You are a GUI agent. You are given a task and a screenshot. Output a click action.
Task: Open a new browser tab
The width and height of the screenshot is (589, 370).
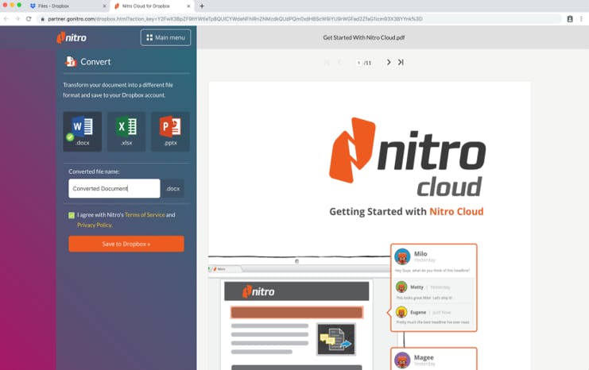click(x=202, y=6)
